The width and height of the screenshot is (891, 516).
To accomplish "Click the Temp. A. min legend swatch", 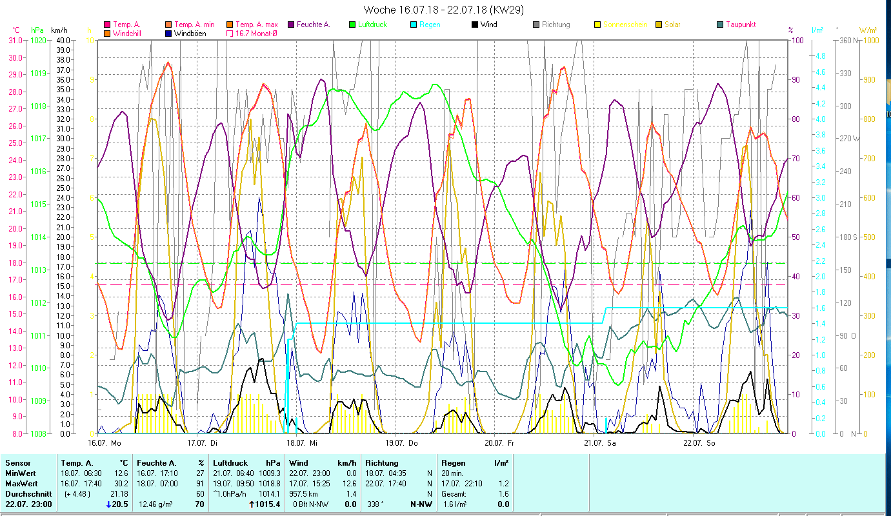I will pyautogui.click(x=168, y=25).
